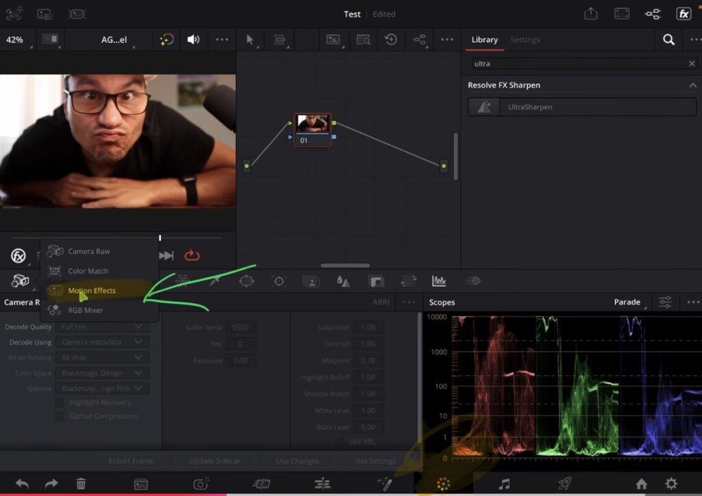Mute the viewer audio speaker

pyautogui.click(x=193, y=40)
